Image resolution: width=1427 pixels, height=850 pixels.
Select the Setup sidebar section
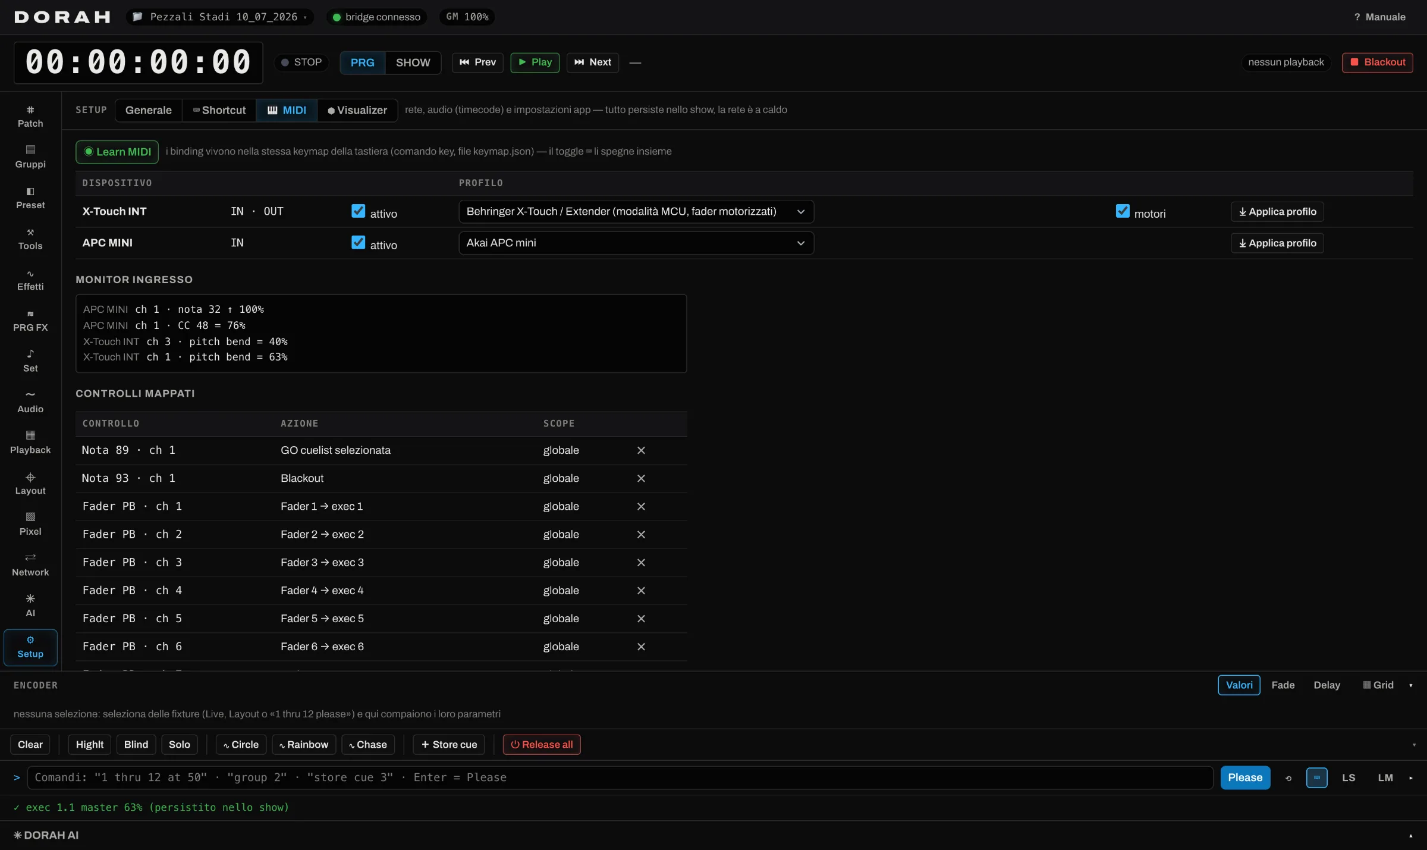[x=30, y=647]
